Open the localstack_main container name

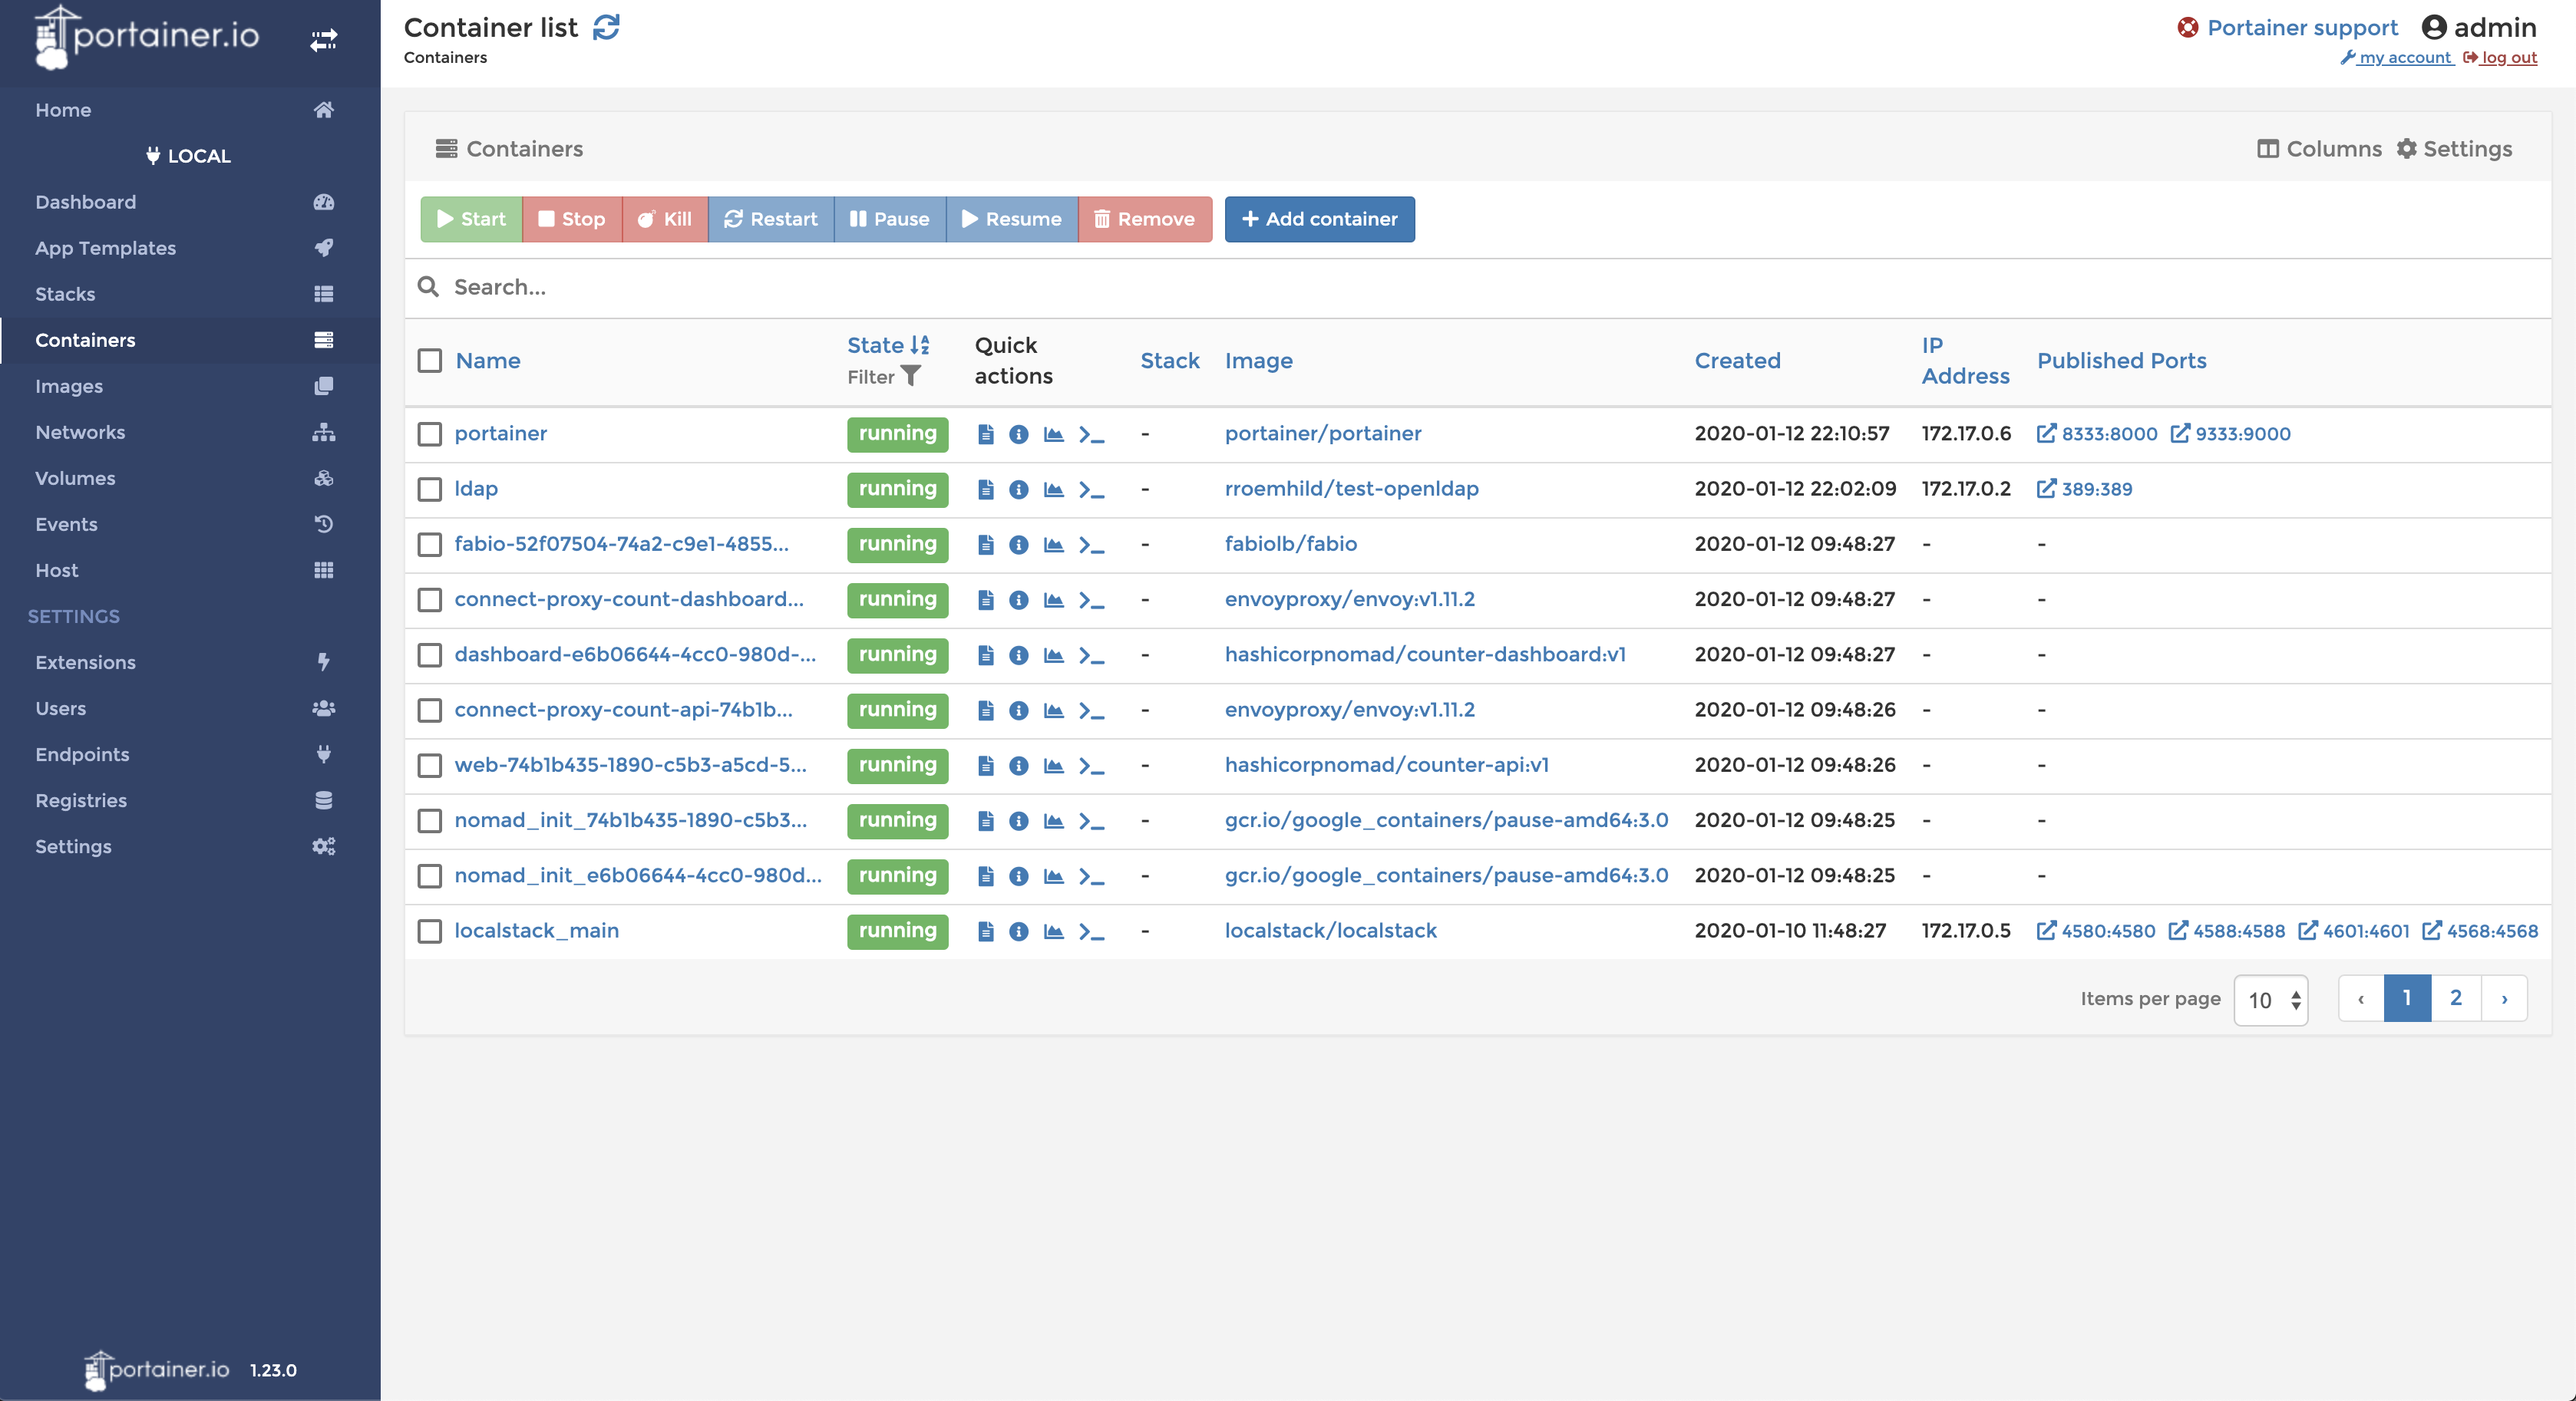point(536,931)
